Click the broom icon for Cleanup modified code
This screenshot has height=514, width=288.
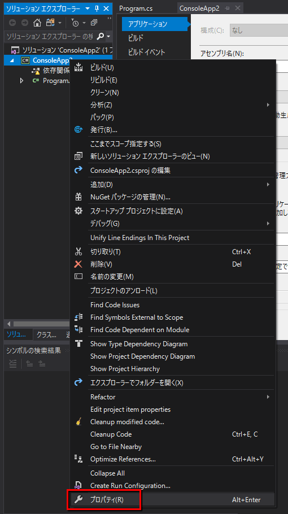[x=78, y=421]
